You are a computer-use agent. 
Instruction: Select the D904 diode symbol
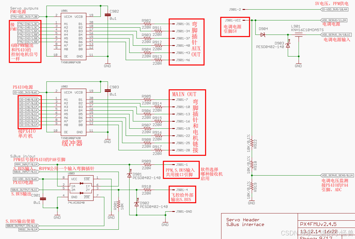coord(263,35)
